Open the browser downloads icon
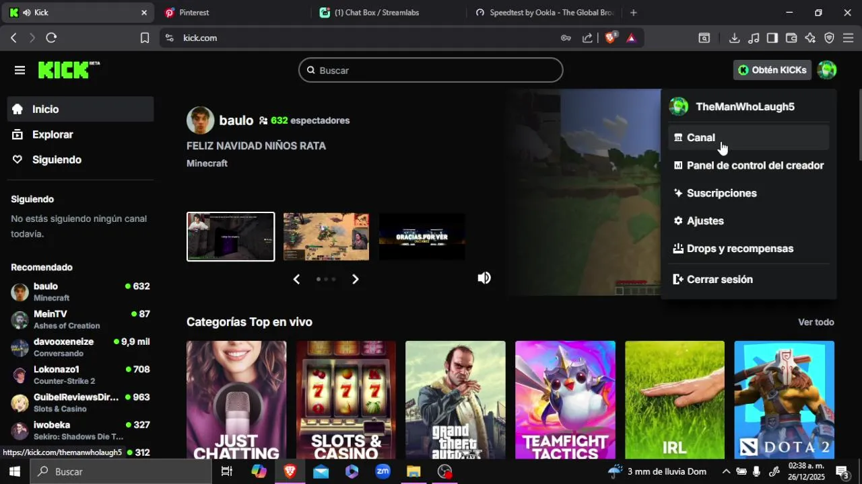The image size is (862, 484). (735, 38)
